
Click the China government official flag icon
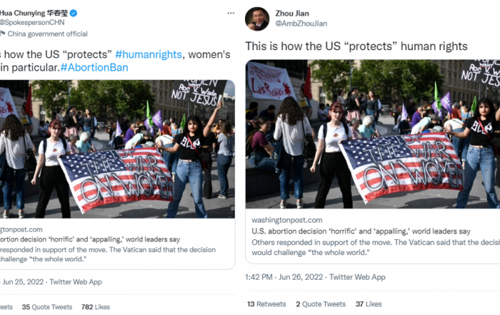3,34
